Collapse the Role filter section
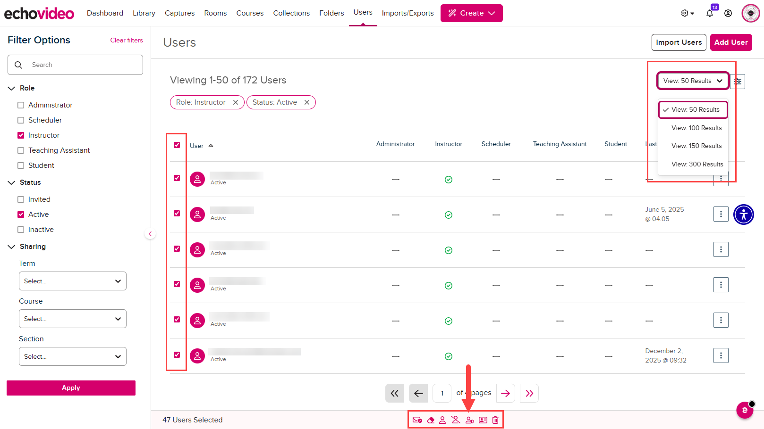This screenshot has width=764, height=429. (x=11, y=88)
